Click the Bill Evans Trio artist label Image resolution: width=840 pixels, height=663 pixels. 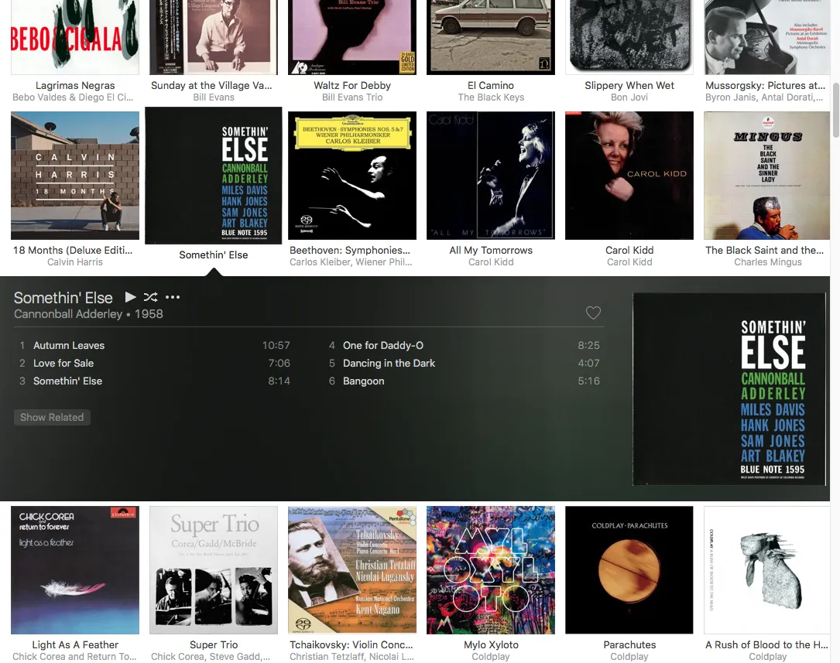point(352,97)
